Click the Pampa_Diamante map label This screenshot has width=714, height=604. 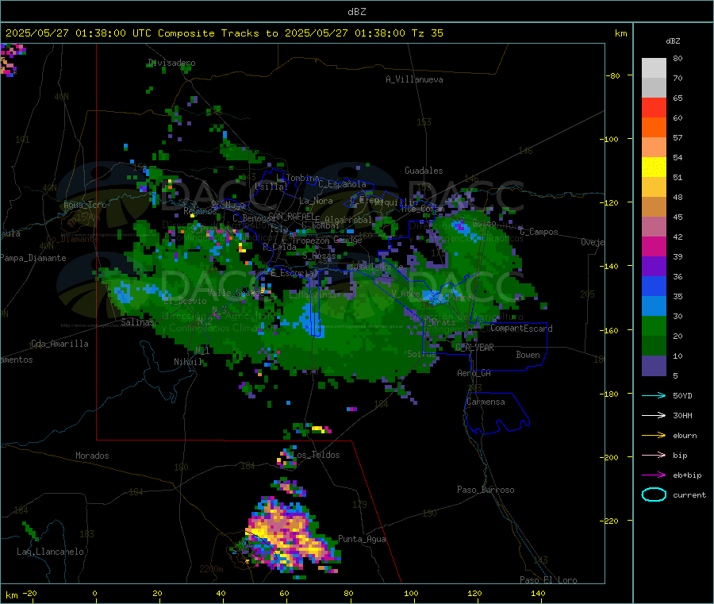pos(33,258)
